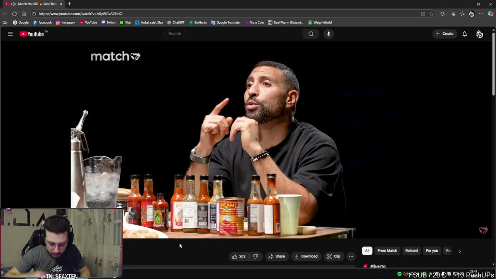Show more filter chips with arrow

[x=460, y=251]
